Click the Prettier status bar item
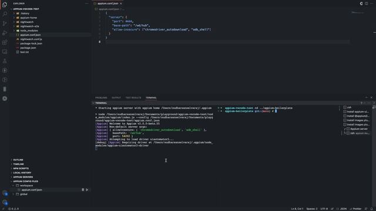Image resolution: width=376 pixels, height=211 pixels. (x=355, y=209)
